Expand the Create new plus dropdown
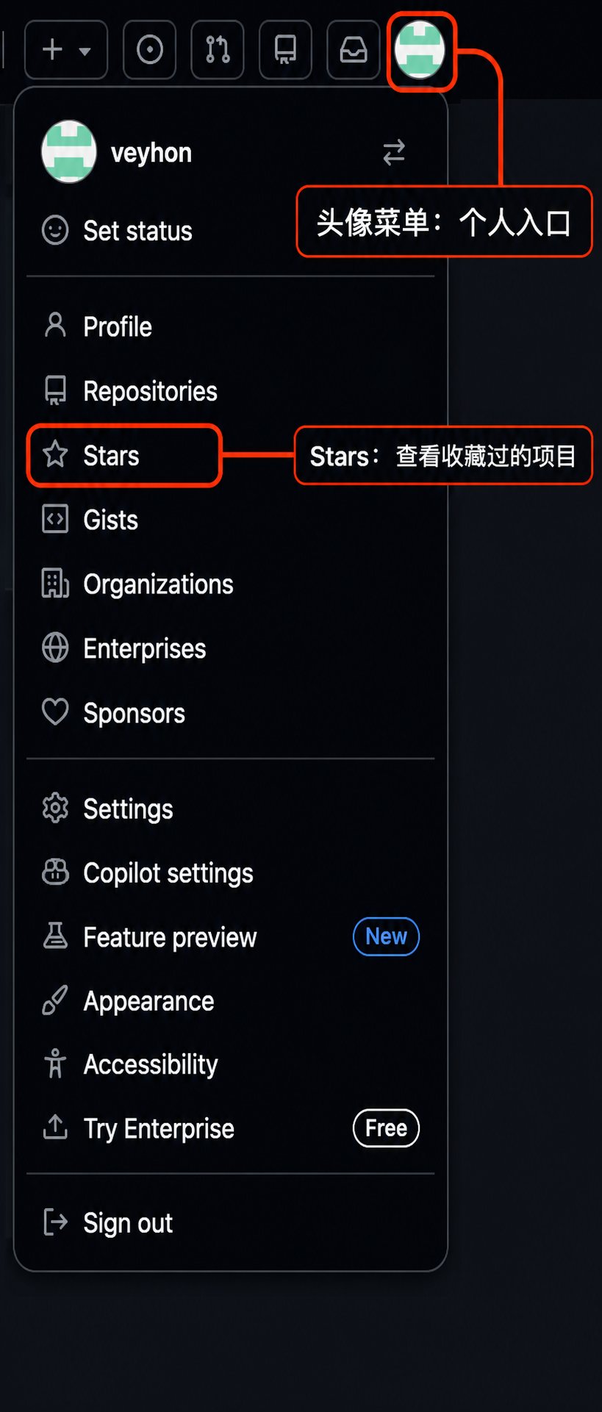 [66, 50]
